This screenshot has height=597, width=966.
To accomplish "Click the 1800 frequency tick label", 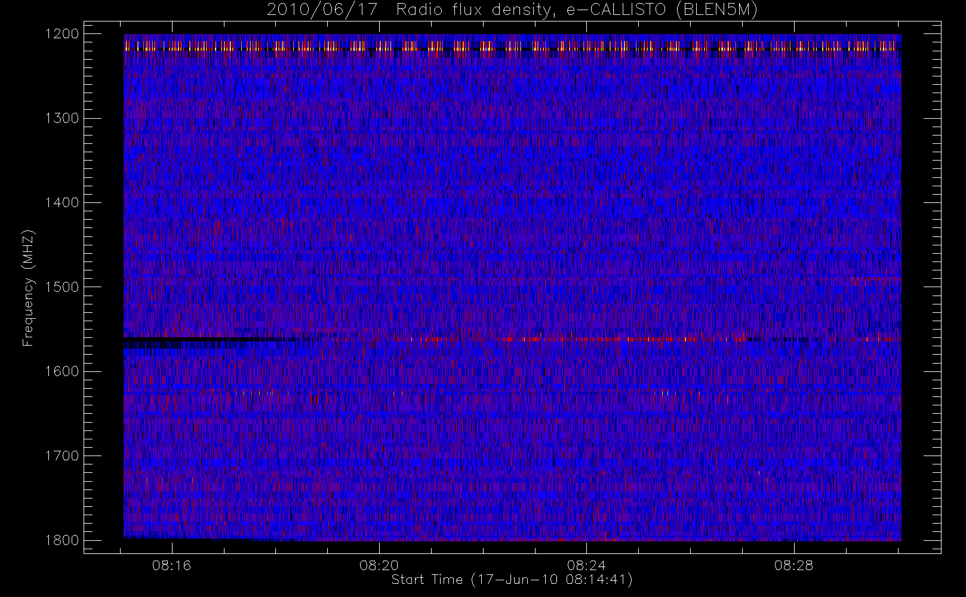I will [x=62, y=540].
